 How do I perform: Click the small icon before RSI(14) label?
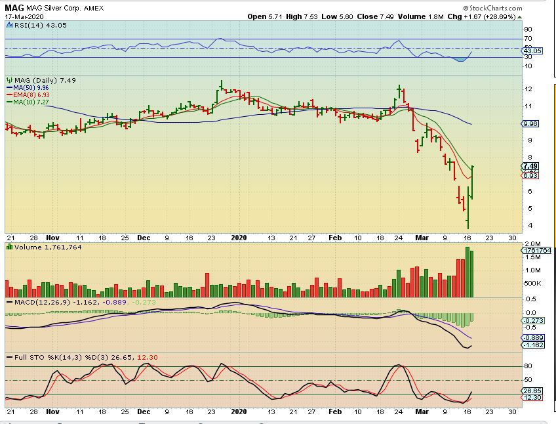tap(10, 25)
